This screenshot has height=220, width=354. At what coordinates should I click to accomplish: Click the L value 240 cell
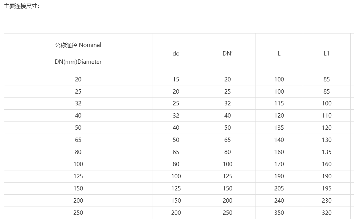279,201
